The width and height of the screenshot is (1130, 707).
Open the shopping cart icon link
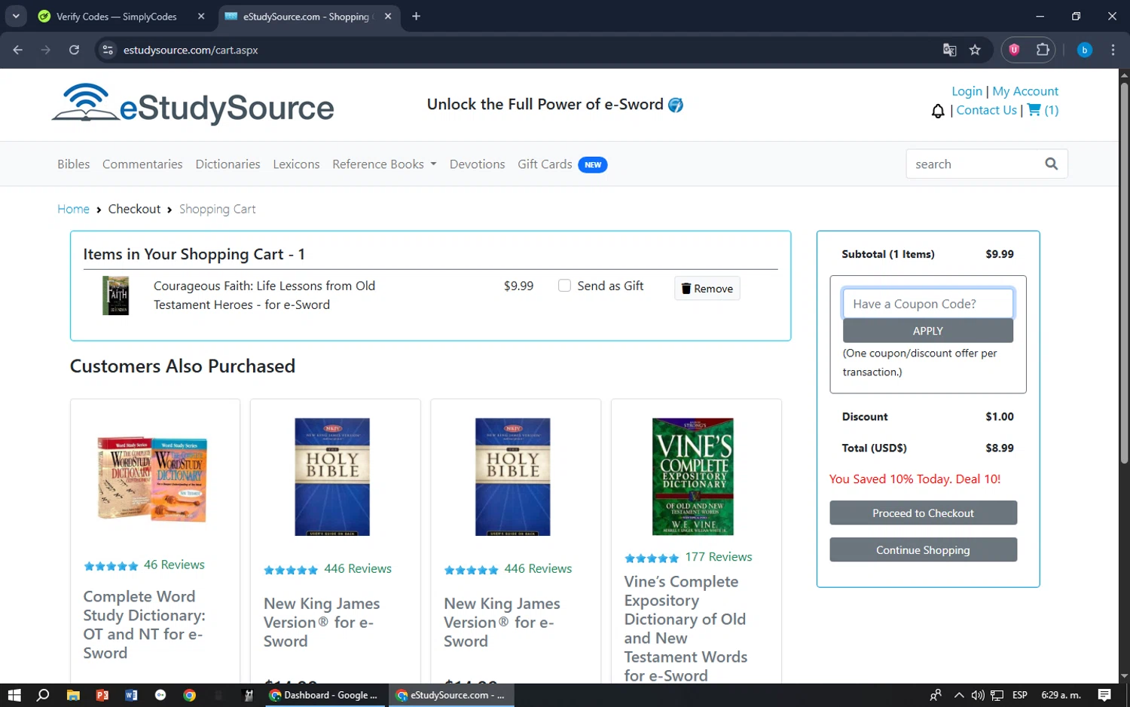1043,110
